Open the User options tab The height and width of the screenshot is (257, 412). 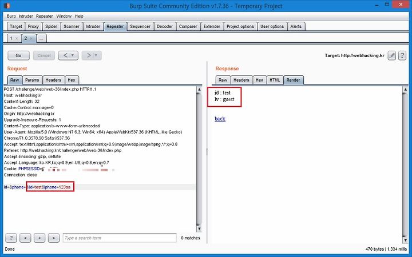click(x=272, y=26)
